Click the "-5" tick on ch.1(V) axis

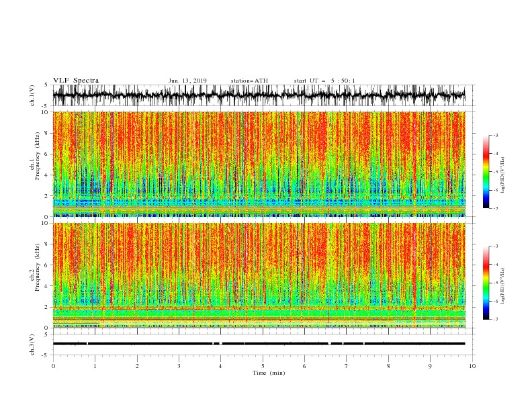coord(45,106)
